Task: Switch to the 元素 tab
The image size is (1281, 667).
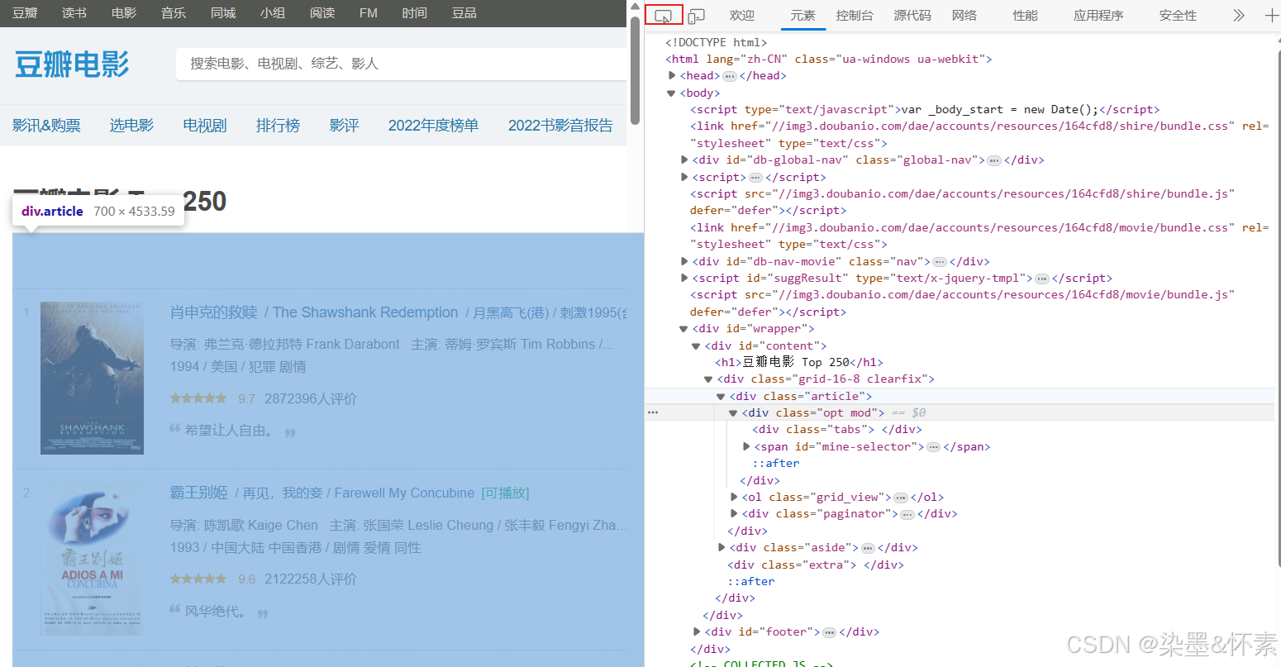Action: click(x=803, y=15)
